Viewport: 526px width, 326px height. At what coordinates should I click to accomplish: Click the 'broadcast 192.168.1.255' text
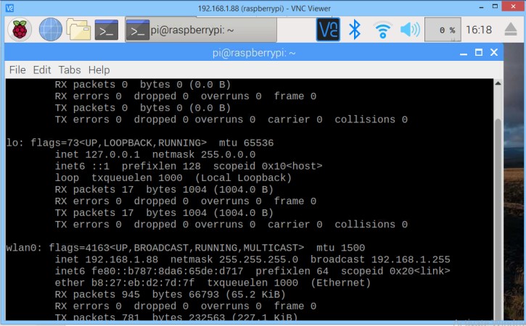[380, 259]
